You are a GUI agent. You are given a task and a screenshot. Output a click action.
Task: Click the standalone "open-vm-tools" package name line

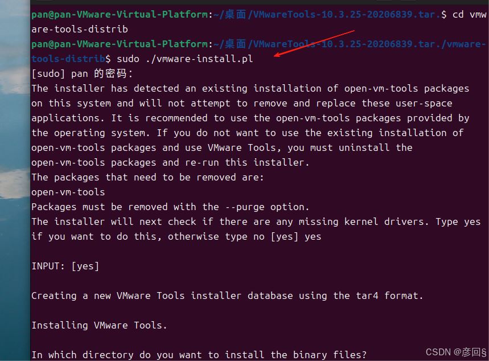pyautogui.click(x=68, y=192)
